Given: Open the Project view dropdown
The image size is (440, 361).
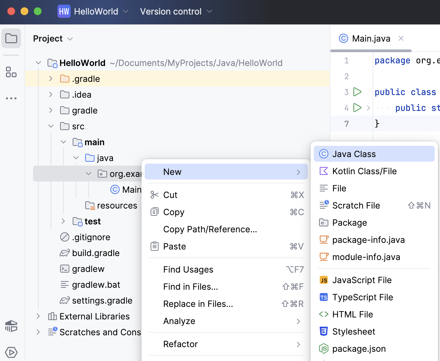Looking at the screenshot, I should click(x=70, y=39).
